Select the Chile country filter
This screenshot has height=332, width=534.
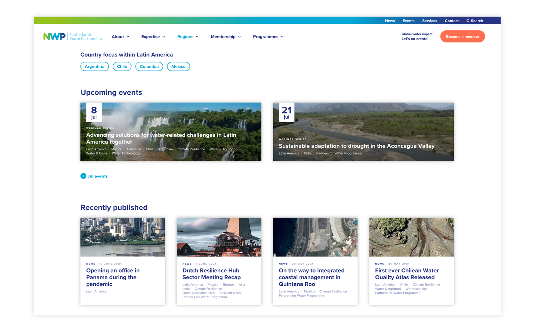122,66
